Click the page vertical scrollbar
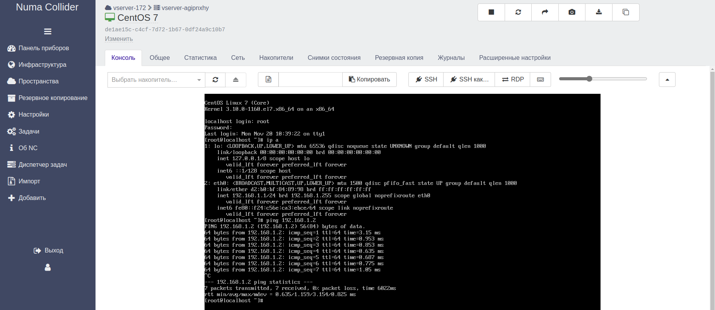This screenshot has width=715, height=310. (712, 188)
